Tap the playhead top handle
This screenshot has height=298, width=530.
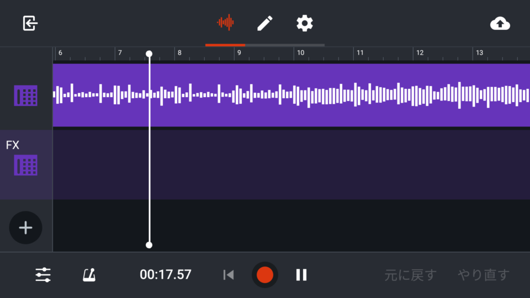[x=149, y=54]
